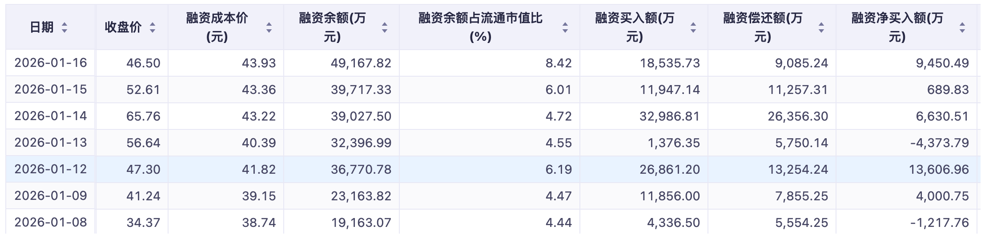Select the 2026-01-13 date cell
This screenshot has width=981, height=234.
[x=51, y=143]
